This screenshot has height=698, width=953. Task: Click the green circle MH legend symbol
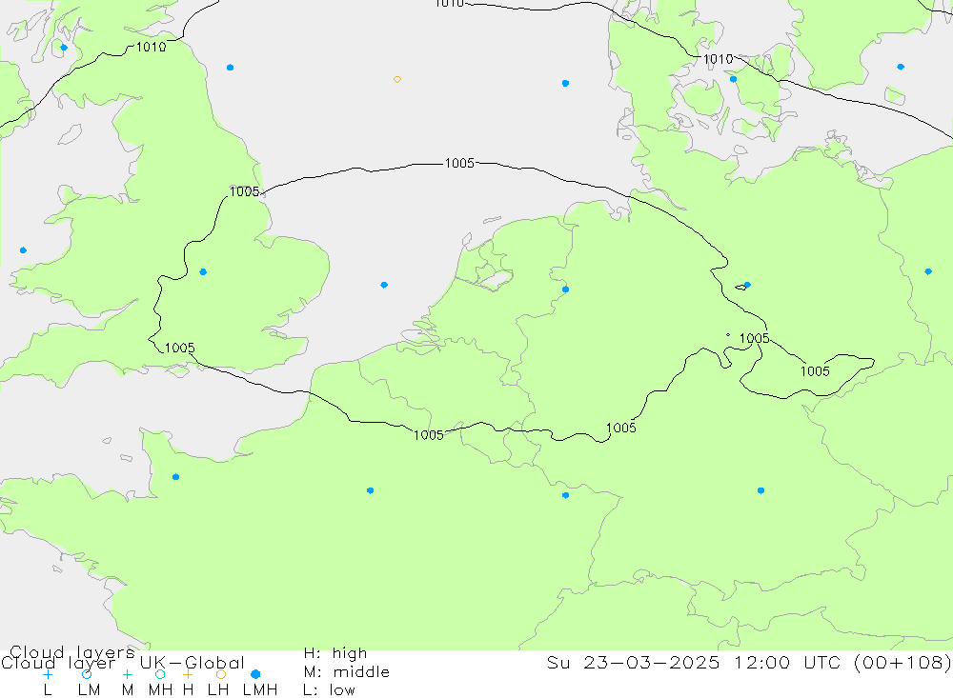click(x=160, y=674)
